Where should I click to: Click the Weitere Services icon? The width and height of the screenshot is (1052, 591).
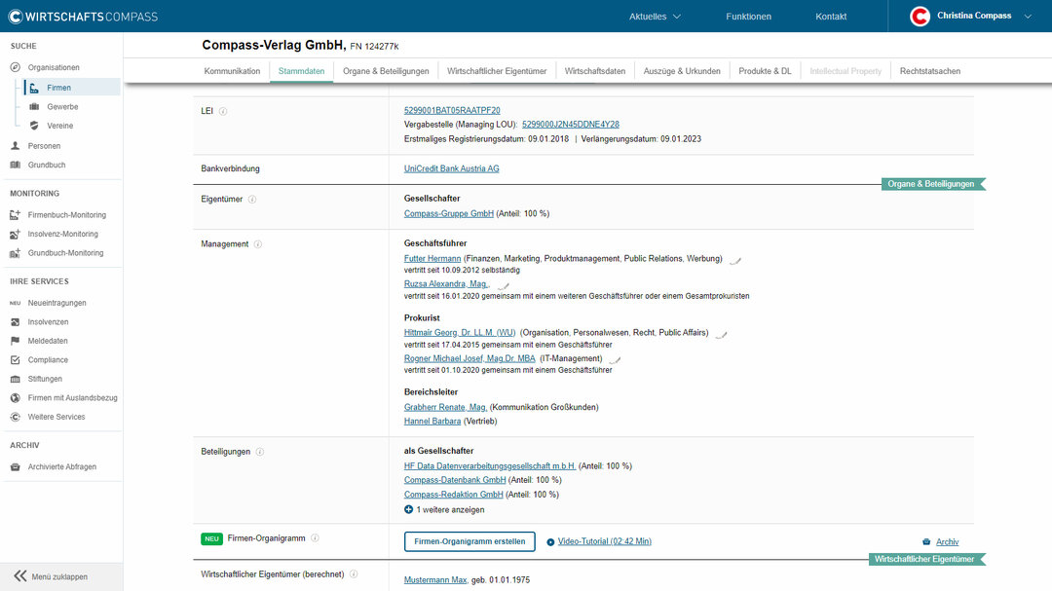pos(16,417)
